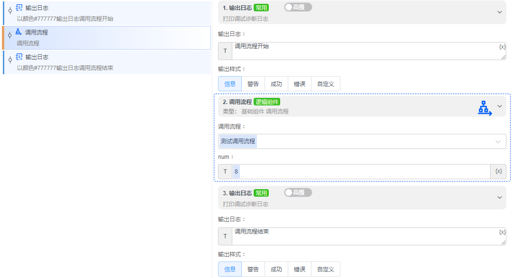Collapse step 1 card using its chevron

click(499, 12)
